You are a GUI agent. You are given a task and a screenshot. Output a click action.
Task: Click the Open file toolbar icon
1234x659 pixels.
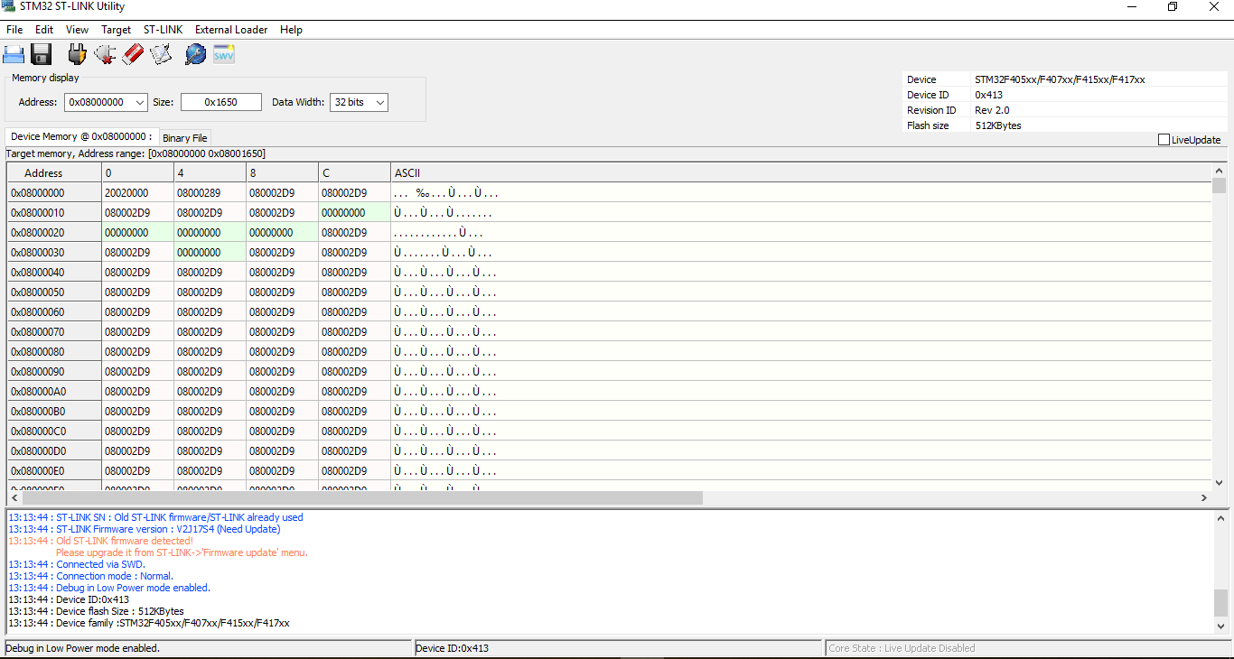(14, 54)
